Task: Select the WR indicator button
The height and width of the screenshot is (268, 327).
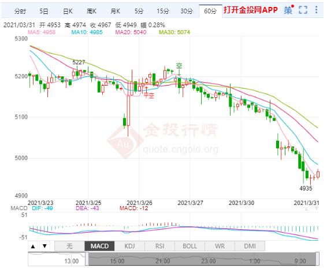Action: 220,246
